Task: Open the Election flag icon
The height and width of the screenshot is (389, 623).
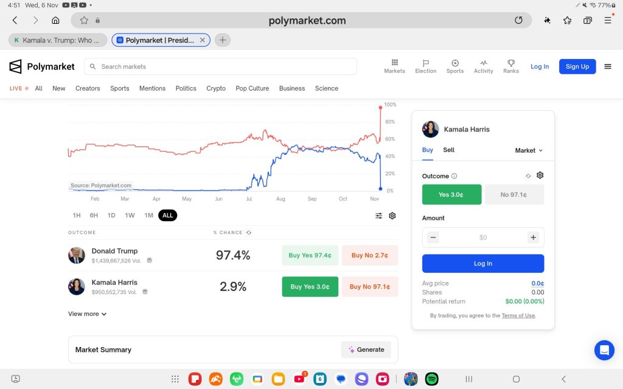Action: (425, 66)
